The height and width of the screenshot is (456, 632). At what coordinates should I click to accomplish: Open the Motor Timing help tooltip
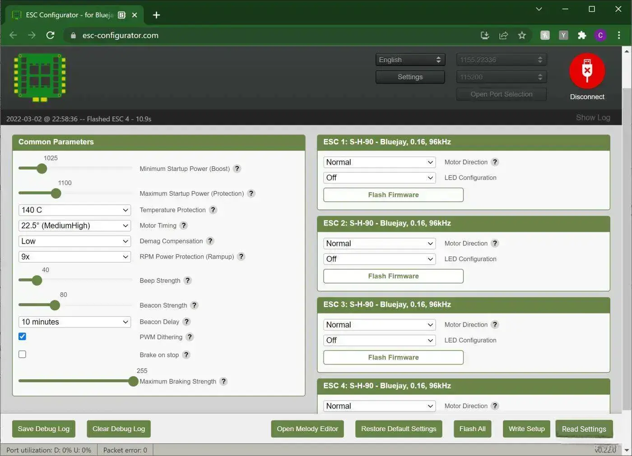pos(183,226)
